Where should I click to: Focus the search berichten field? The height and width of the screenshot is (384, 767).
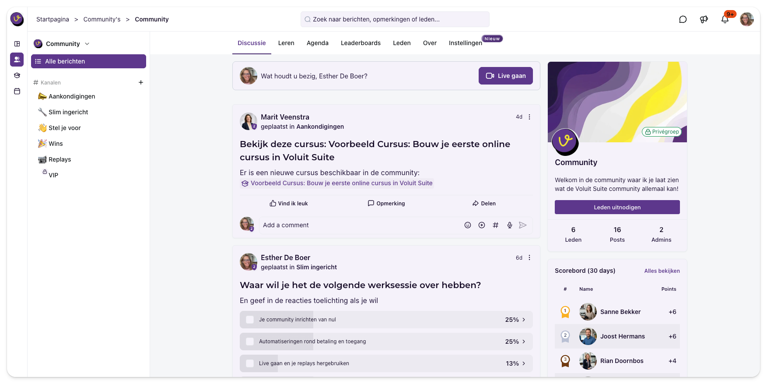coord(395,19)
